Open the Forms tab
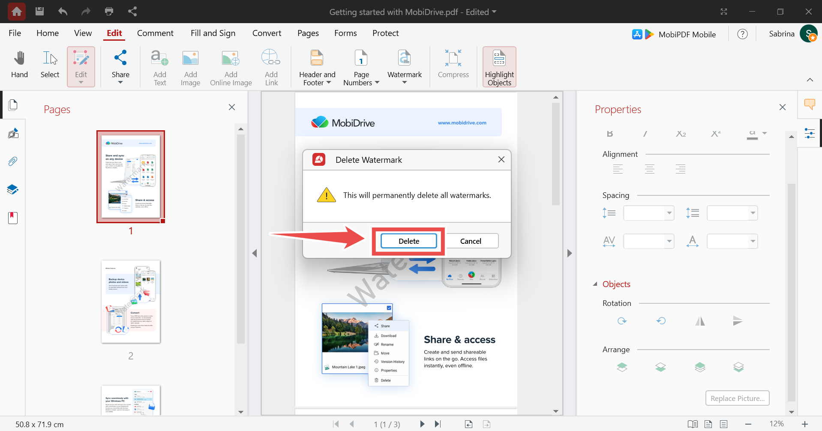The height and width of the screenshot is (431, 822). pyautogui.click(x=345, y=33)
